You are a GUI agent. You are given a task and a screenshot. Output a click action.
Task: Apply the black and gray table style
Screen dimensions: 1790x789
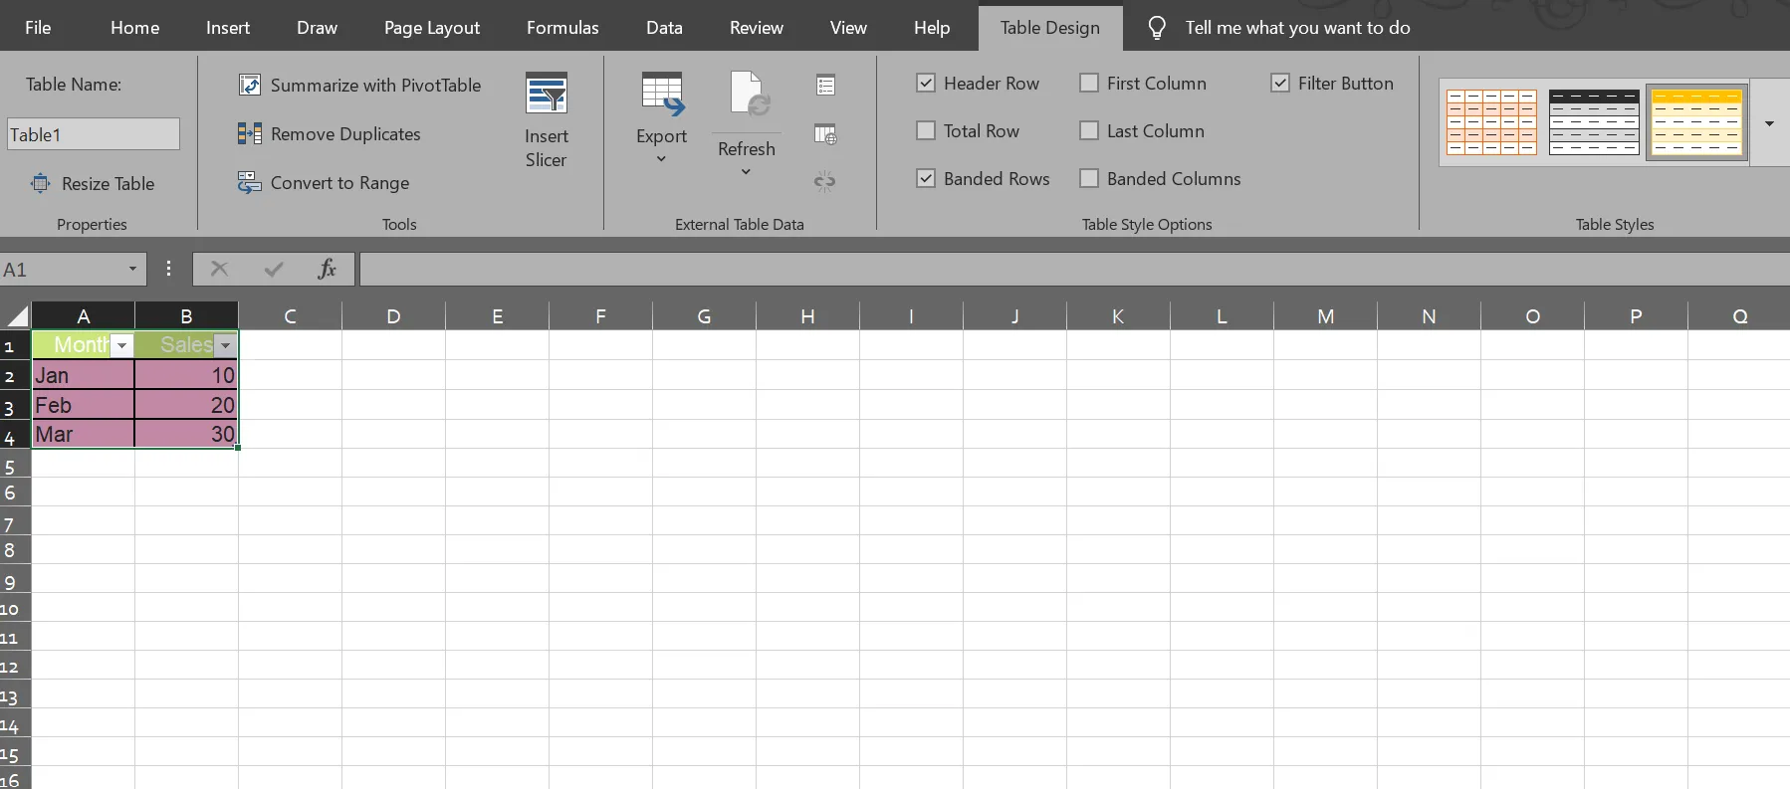coord(1594,122)
